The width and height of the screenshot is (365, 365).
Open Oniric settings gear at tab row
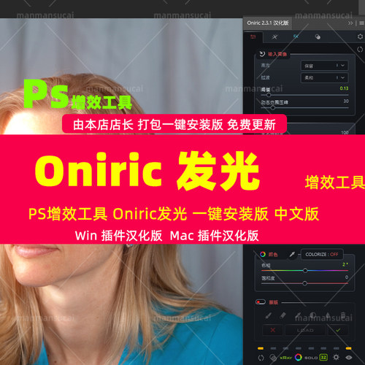(x=360, y=36)
